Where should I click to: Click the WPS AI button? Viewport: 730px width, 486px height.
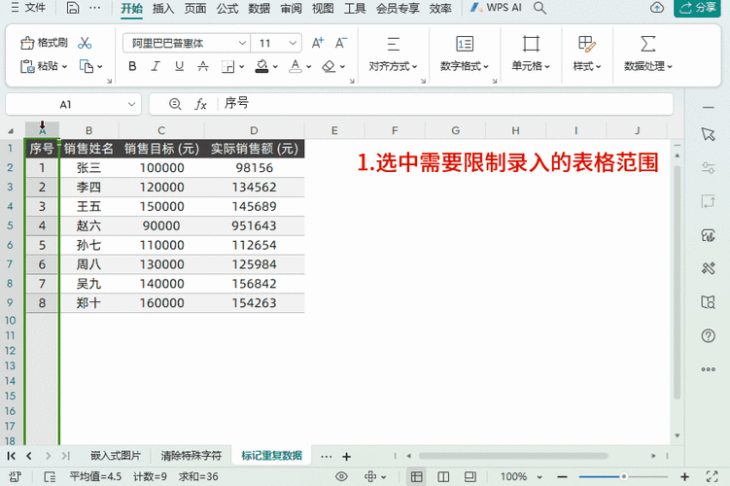(x=497, y=8)
